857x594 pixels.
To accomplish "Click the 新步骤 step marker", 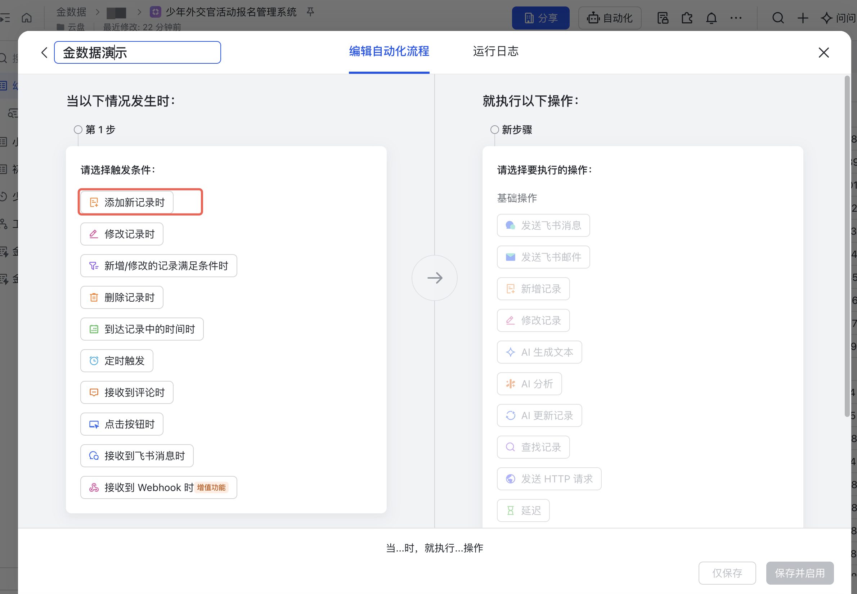I will point(494,130).
